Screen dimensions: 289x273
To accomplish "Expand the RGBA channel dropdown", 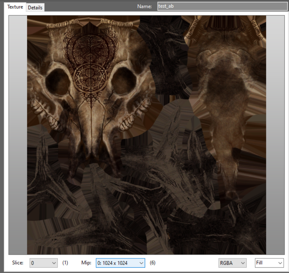I will click(x=232, y=263).
